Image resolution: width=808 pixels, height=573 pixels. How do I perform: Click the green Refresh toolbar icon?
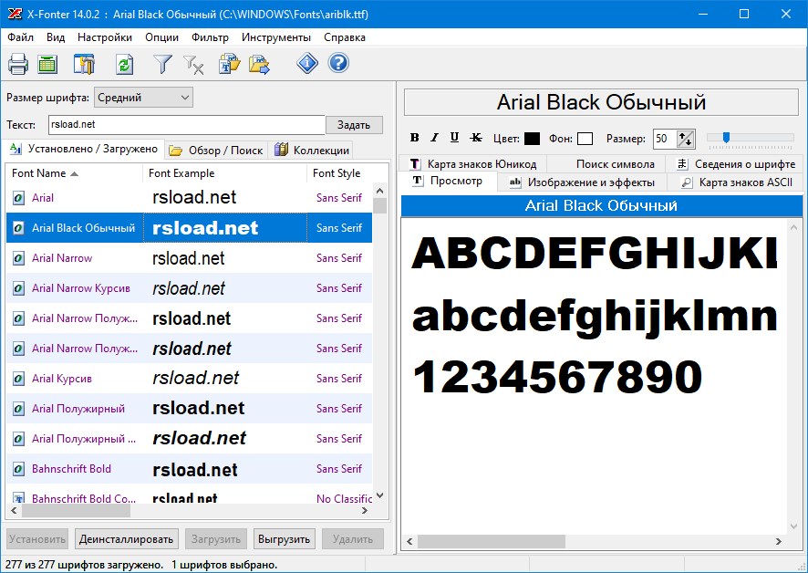(124, 65)
